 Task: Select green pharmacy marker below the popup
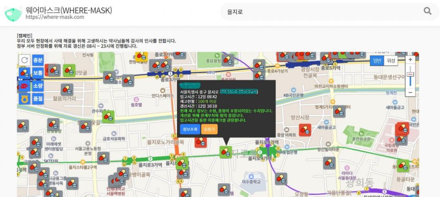[225, 152]
